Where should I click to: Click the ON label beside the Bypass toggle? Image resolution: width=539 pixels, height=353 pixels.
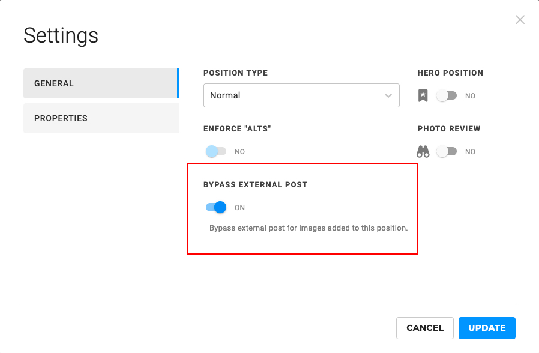[x=239, y=208]
